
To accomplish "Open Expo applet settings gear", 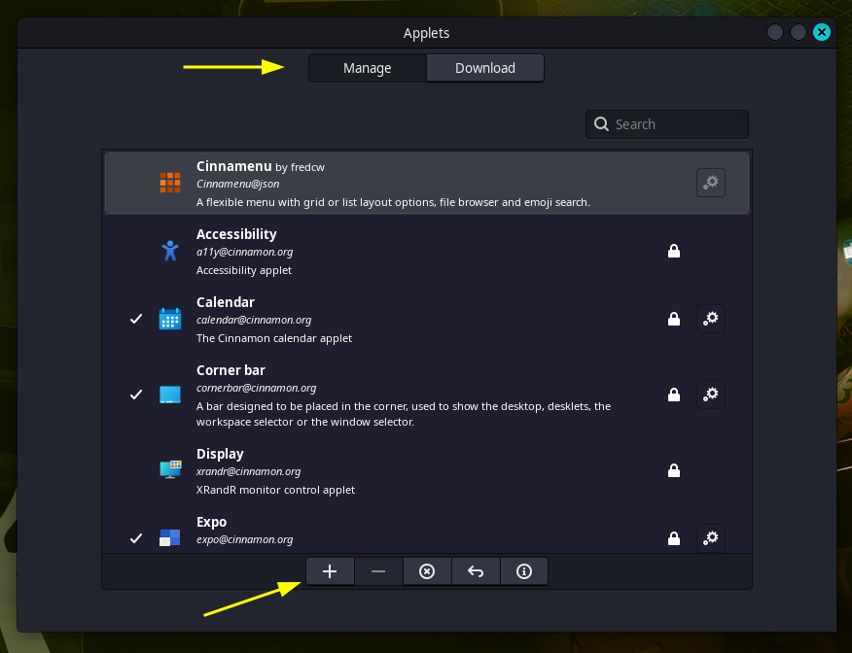I will [711, 536].
